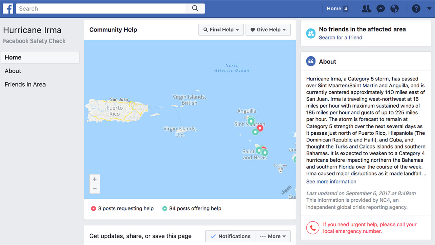Open Friends in Area section
This screenshot has width=435, height=245.
tap(25, 84)
